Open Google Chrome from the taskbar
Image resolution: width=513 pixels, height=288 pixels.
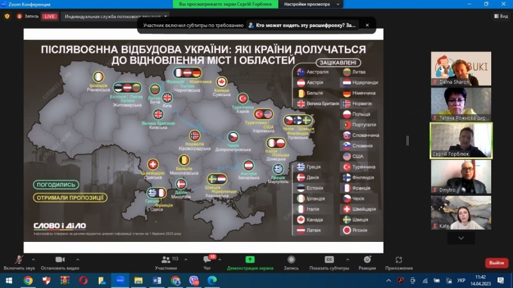[28, 280]
